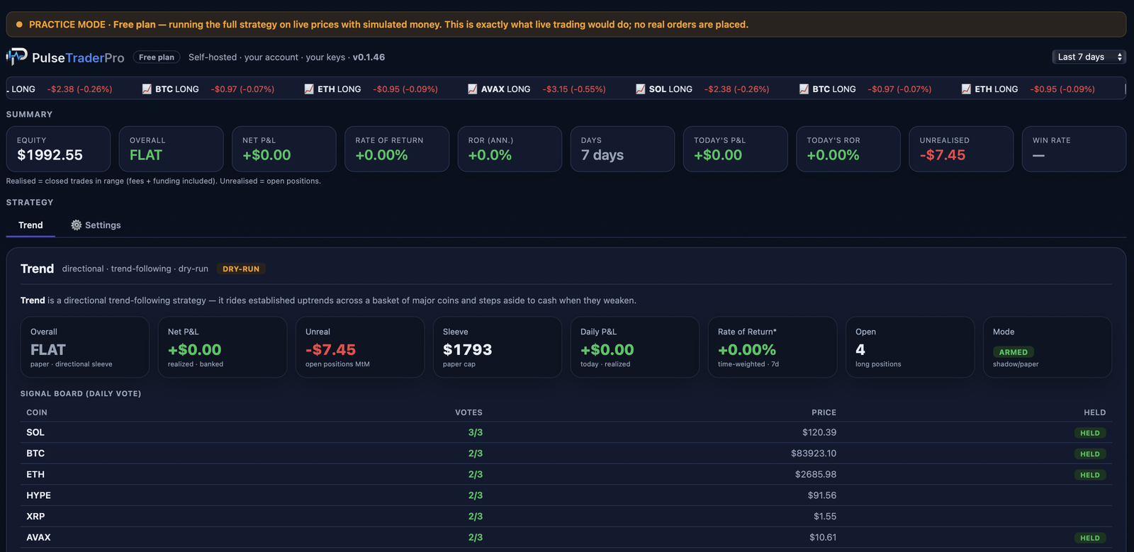This screenshot has width=1134, height=552.
Task: Click the price $2685.98
Action: 816,474
